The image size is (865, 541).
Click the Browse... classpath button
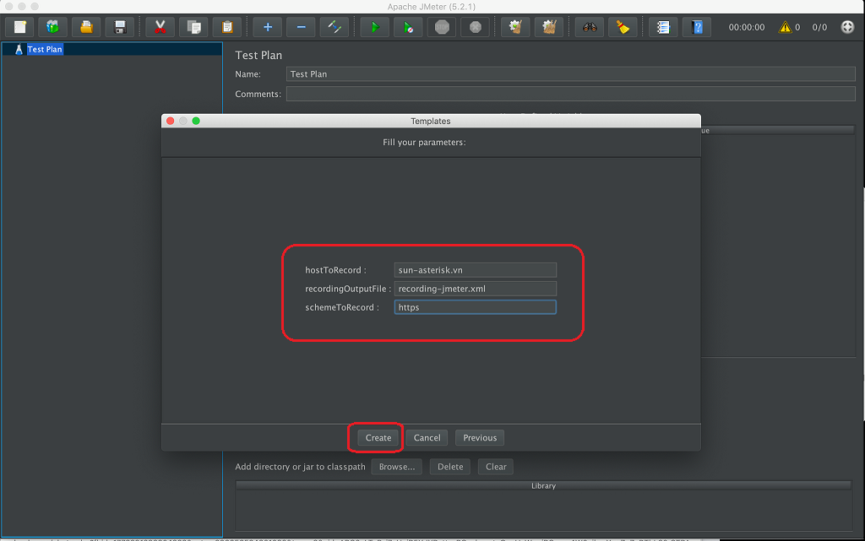click(397, 467)
